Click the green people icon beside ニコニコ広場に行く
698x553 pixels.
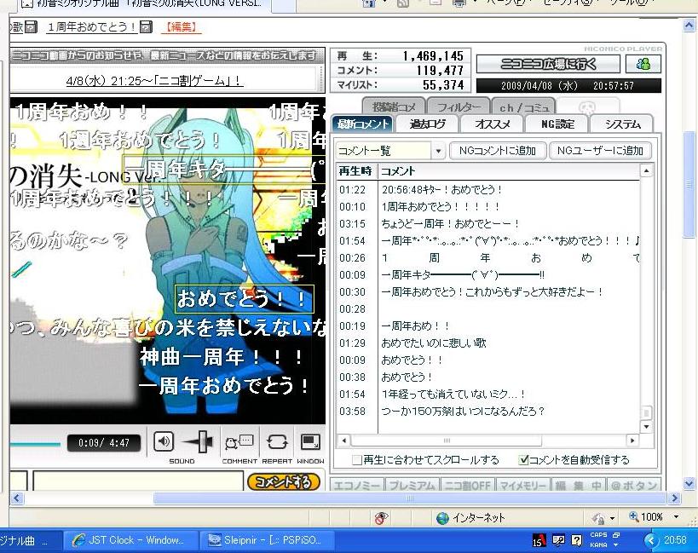[643, 65]
